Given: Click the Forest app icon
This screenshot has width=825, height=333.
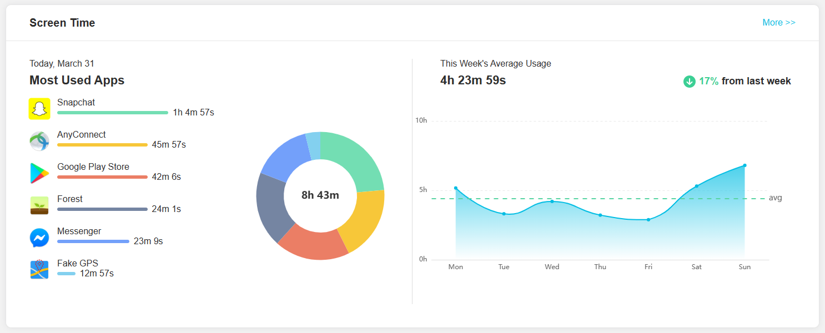Looking at the screenshot, I should (39, 205).
